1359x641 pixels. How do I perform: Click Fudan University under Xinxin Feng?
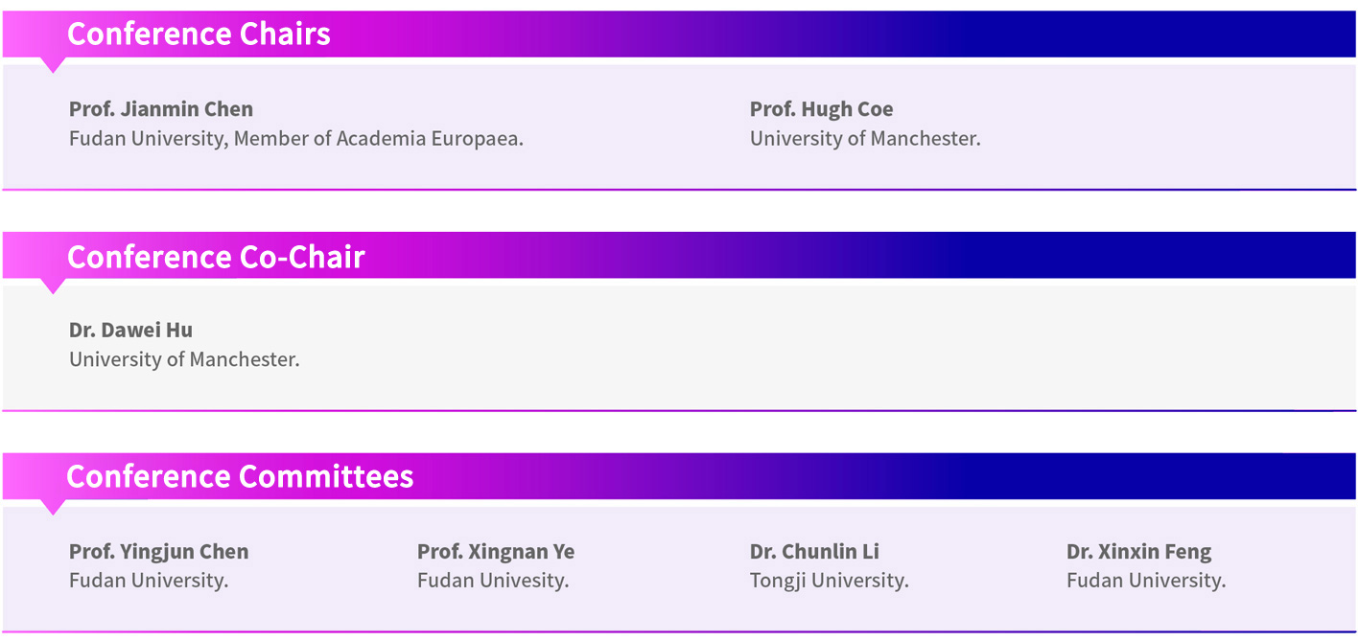(x=1146, y=581)
